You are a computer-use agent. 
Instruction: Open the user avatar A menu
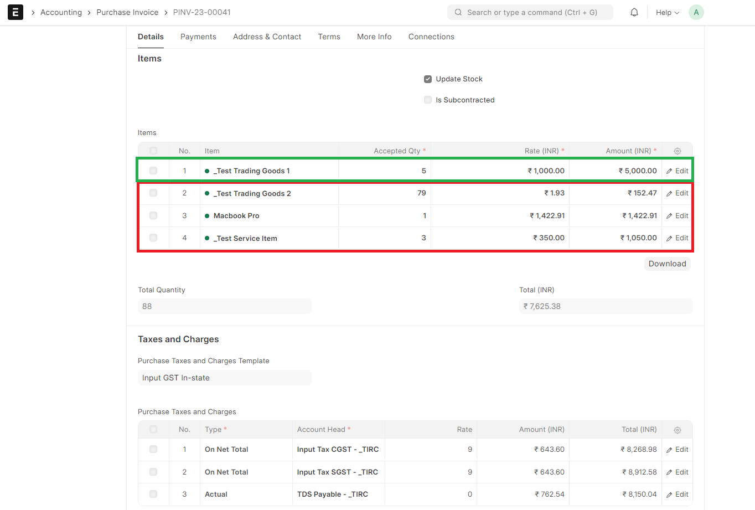[696, 12]
